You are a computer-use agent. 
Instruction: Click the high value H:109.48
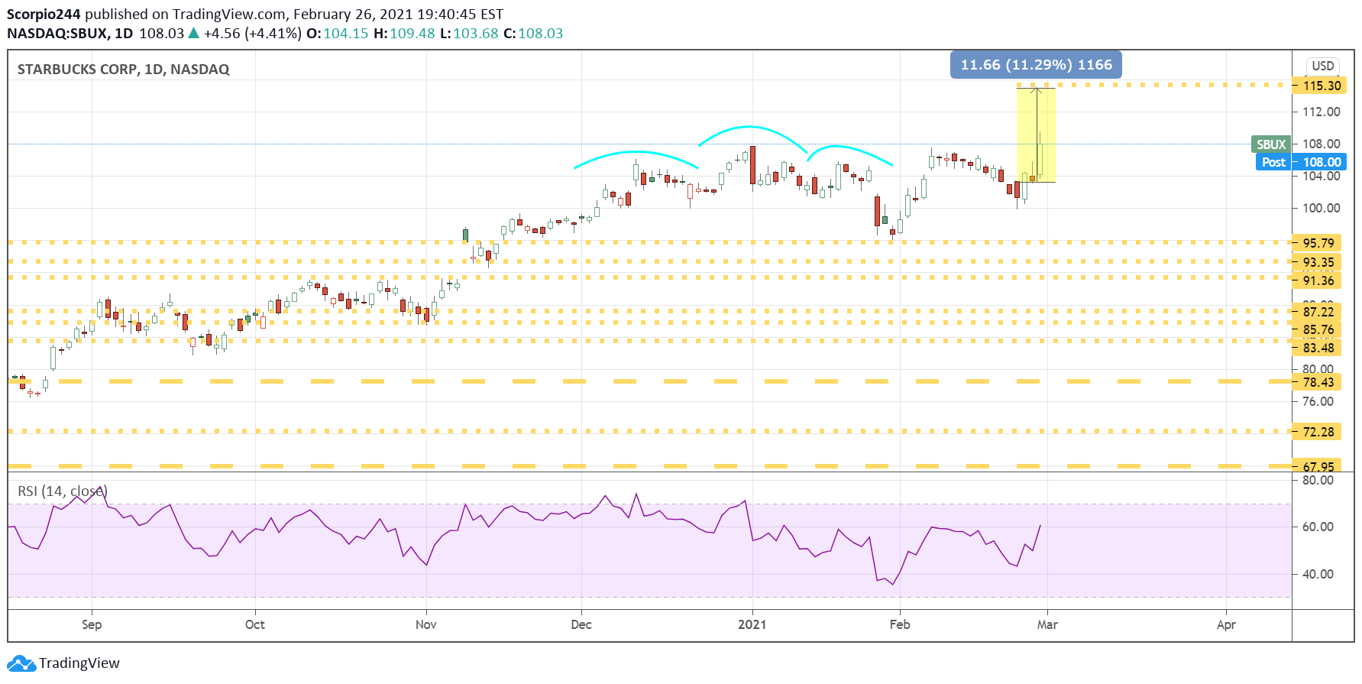(404, 34)
